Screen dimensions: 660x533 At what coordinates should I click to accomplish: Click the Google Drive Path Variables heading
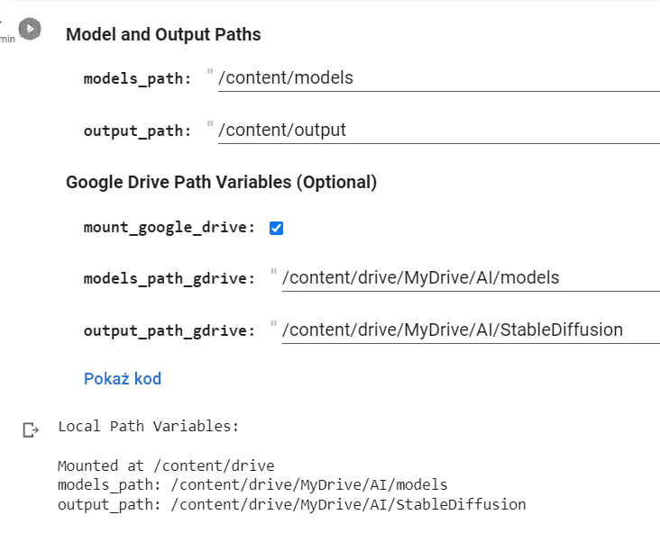click(222, 183)
